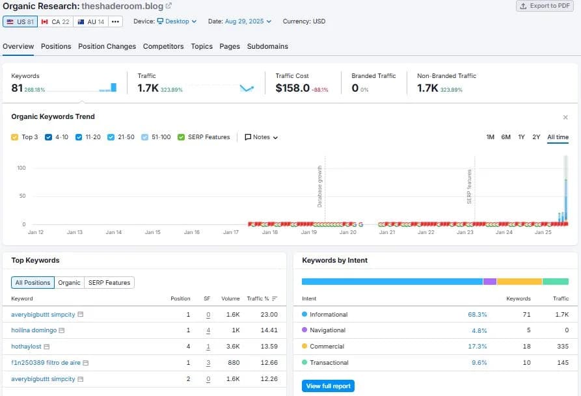Select the AU 14 database button
581x396 pixels.
(91, 21)
